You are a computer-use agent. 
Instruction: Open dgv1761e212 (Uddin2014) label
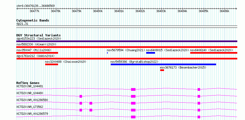point(36,56)
